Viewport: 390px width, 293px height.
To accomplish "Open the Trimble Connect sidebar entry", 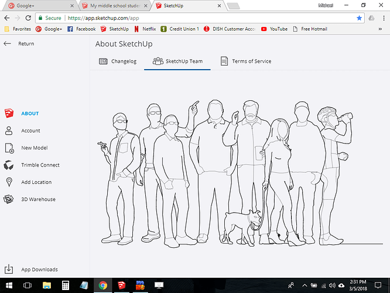I will tap(40, 165).
